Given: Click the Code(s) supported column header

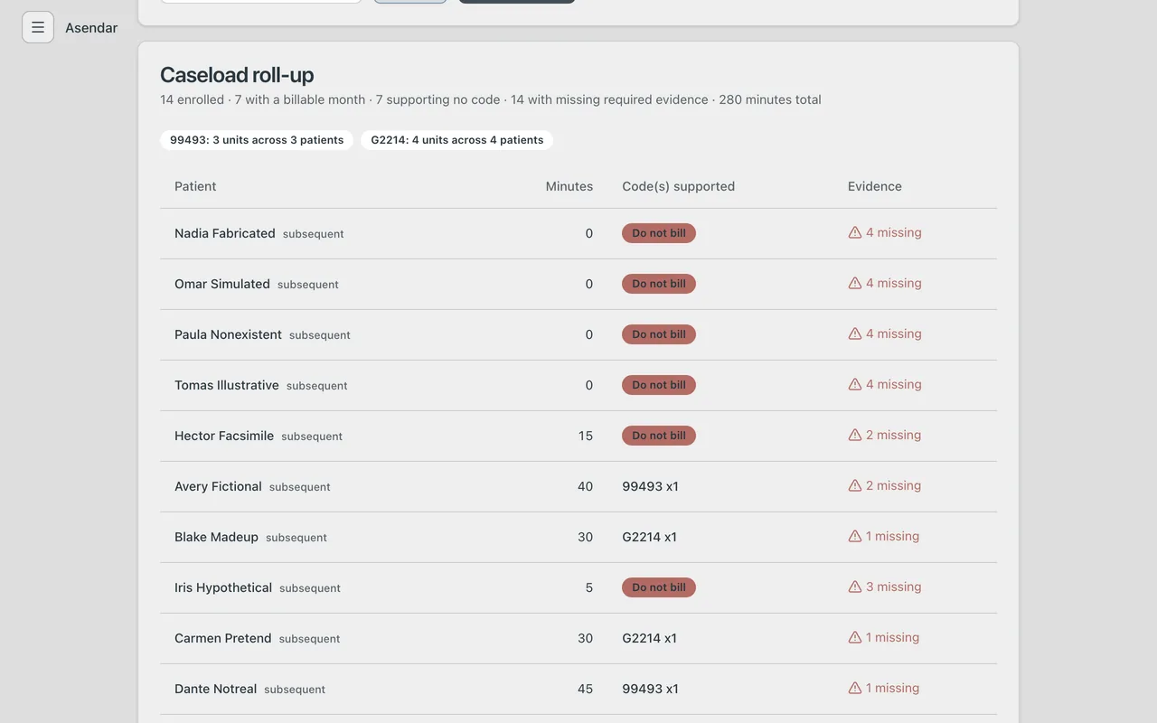Looking at the screenshot, I should (x=678, y=186).
